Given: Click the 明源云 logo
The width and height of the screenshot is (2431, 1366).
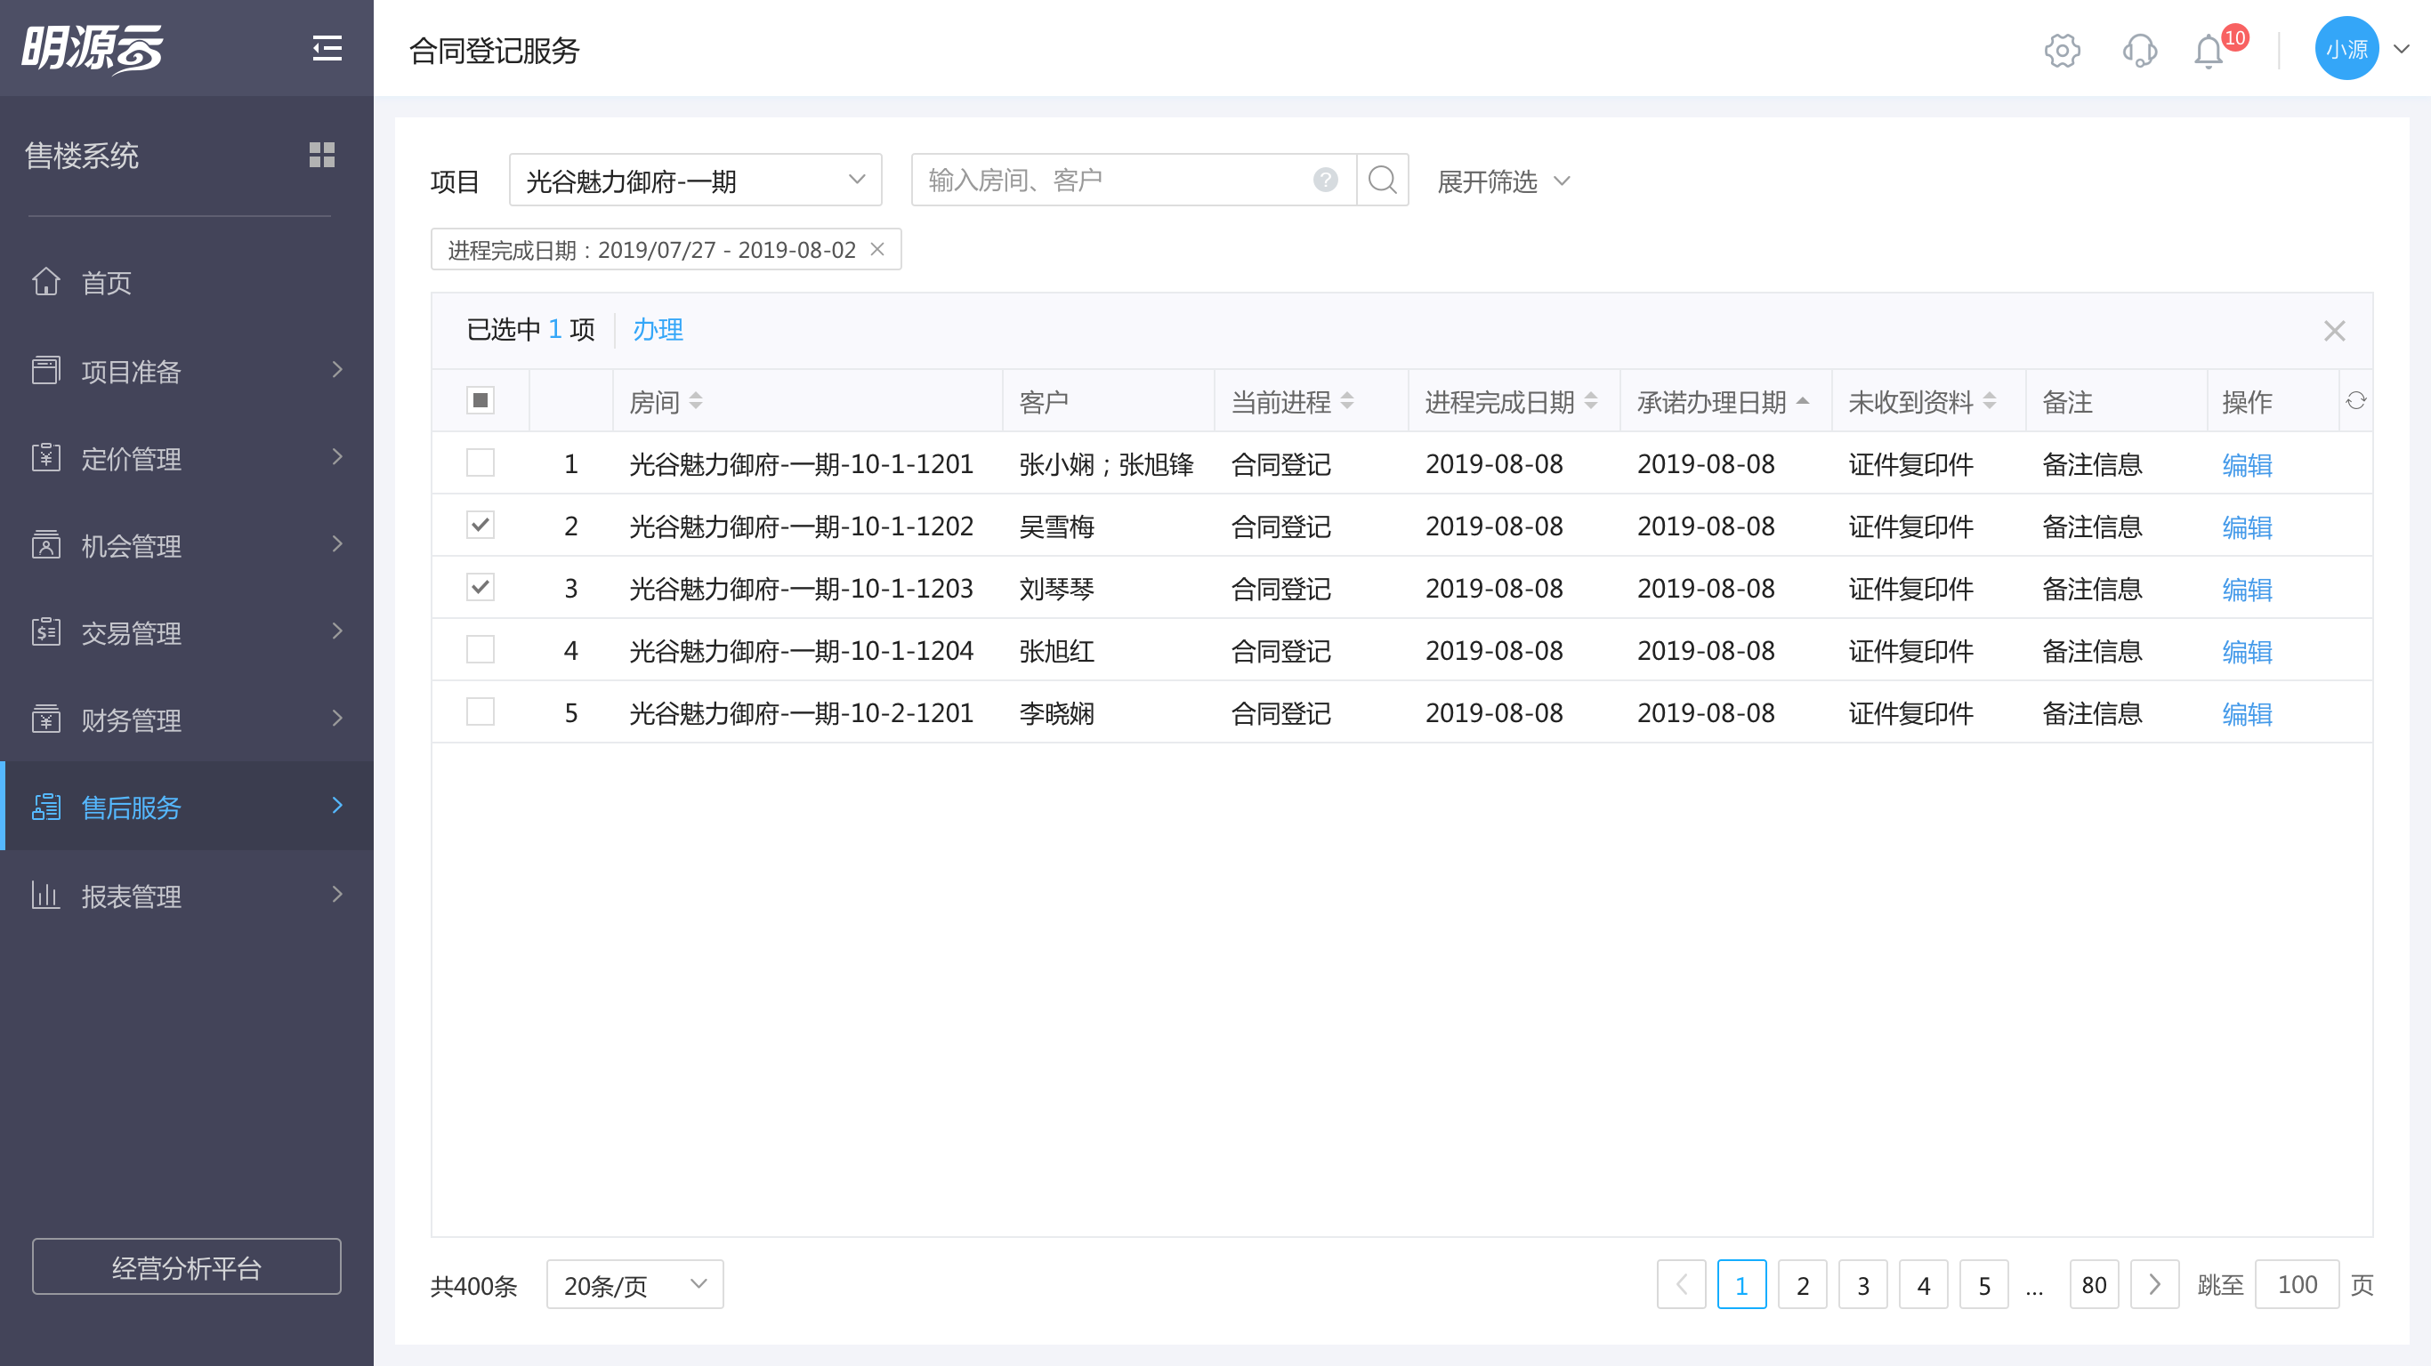Looking at the screenshot, I should 93,48.
